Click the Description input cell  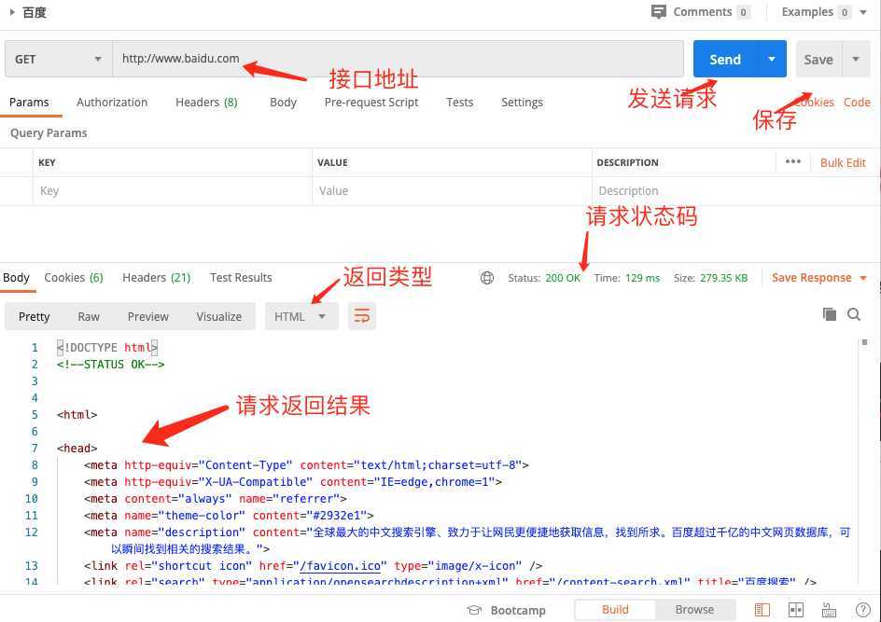pos(734,191)
